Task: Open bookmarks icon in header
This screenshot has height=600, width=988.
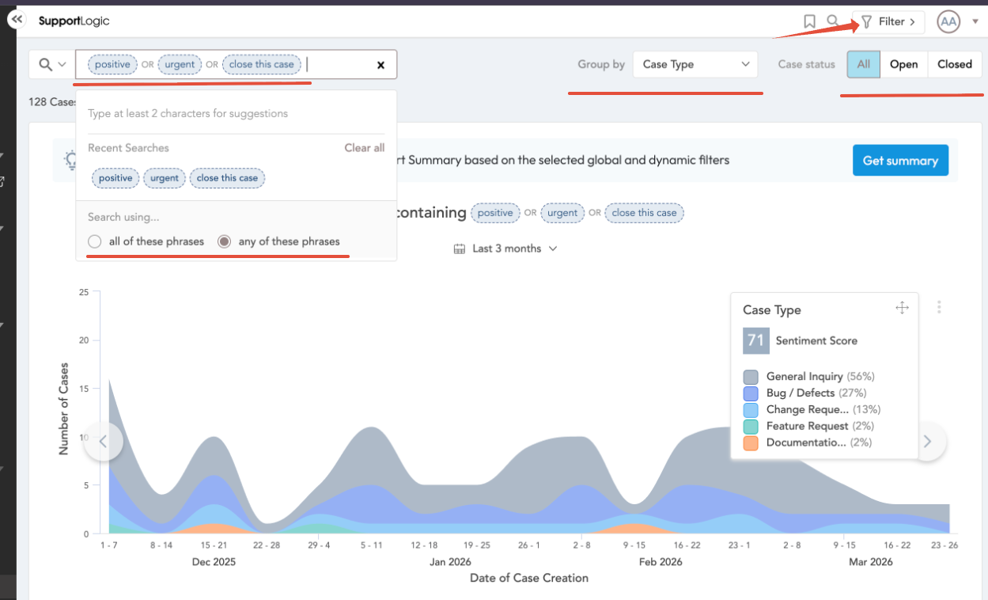Action: 809,21
